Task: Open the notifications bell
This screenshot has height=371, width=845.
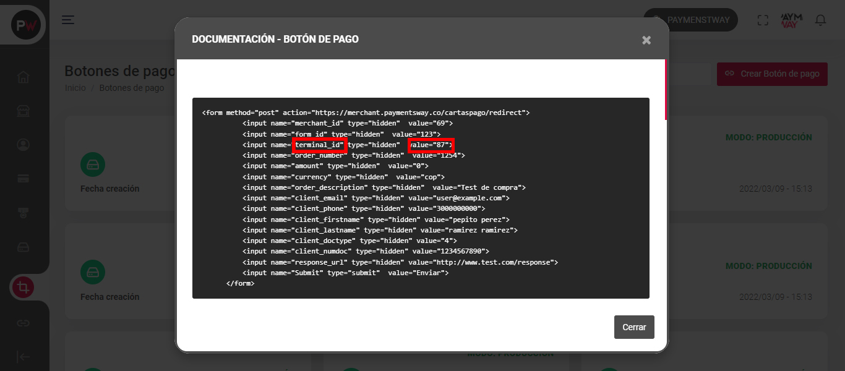Action: pyautogui.click(x=820, y=20)
